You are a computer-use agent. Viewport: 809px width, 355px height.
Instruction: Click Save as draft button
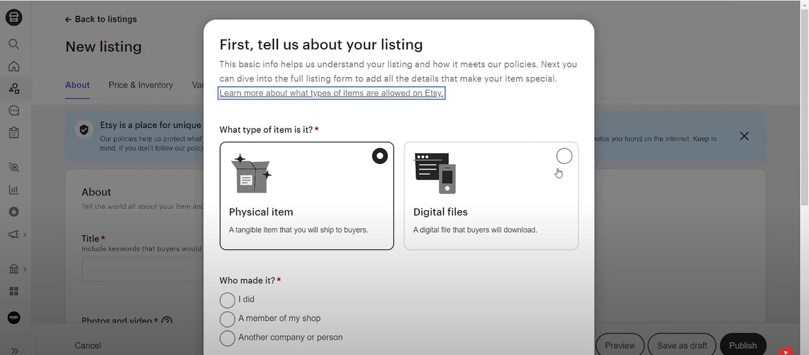682,345
